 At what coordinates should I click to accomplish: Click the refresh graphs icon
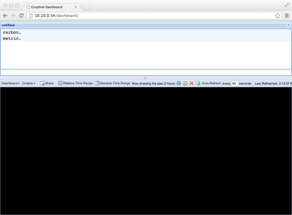point(198,83)
